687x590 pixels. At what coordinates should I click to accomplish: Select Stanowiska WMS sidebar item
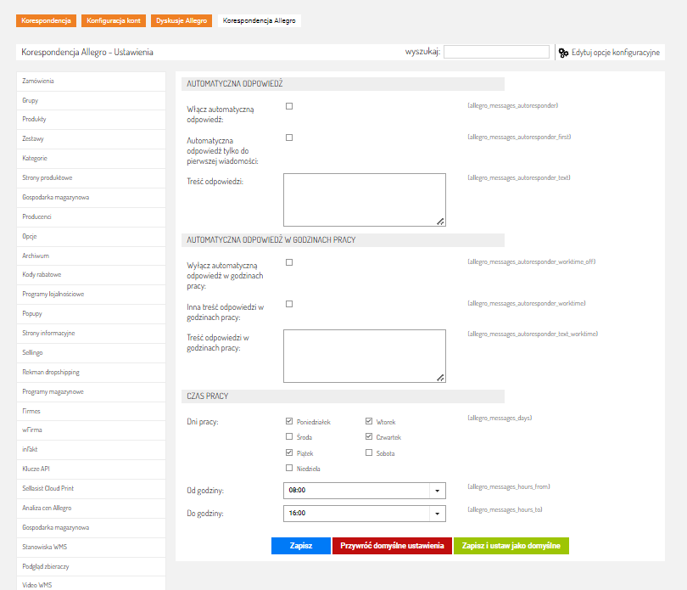[91, 547]
